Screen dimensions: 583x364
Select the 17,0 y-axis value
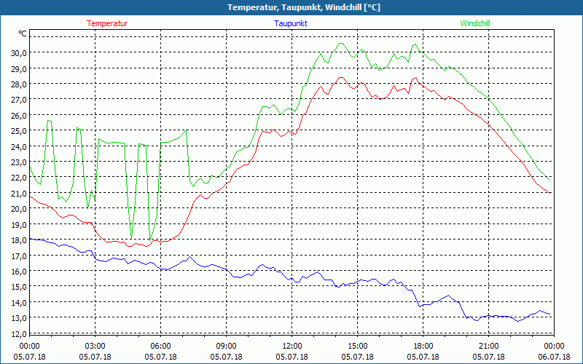pos(19,256)
